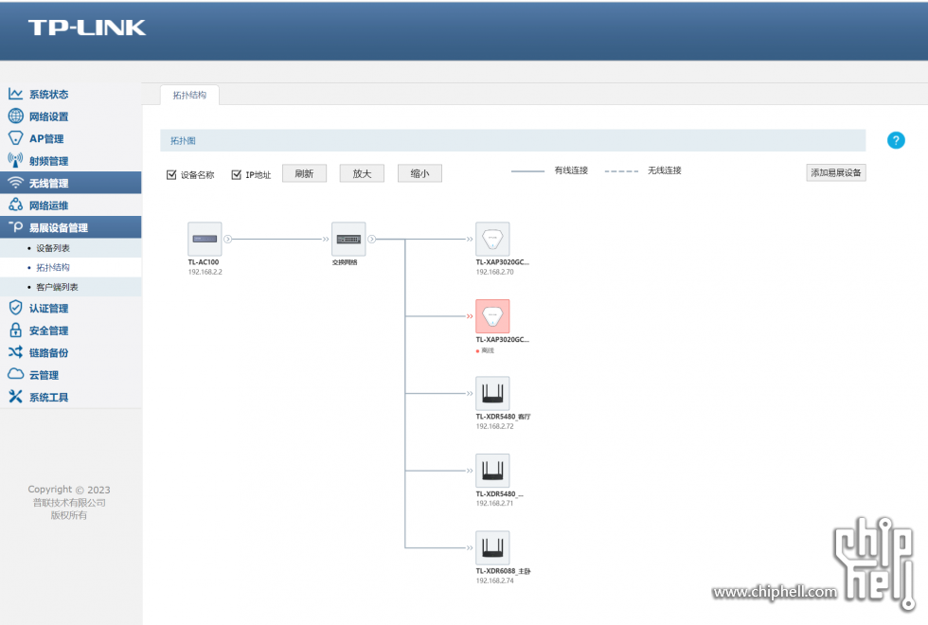Toggle the 设备名称 checkbox
Screen dimensions: 928x625
coord(171,174)
